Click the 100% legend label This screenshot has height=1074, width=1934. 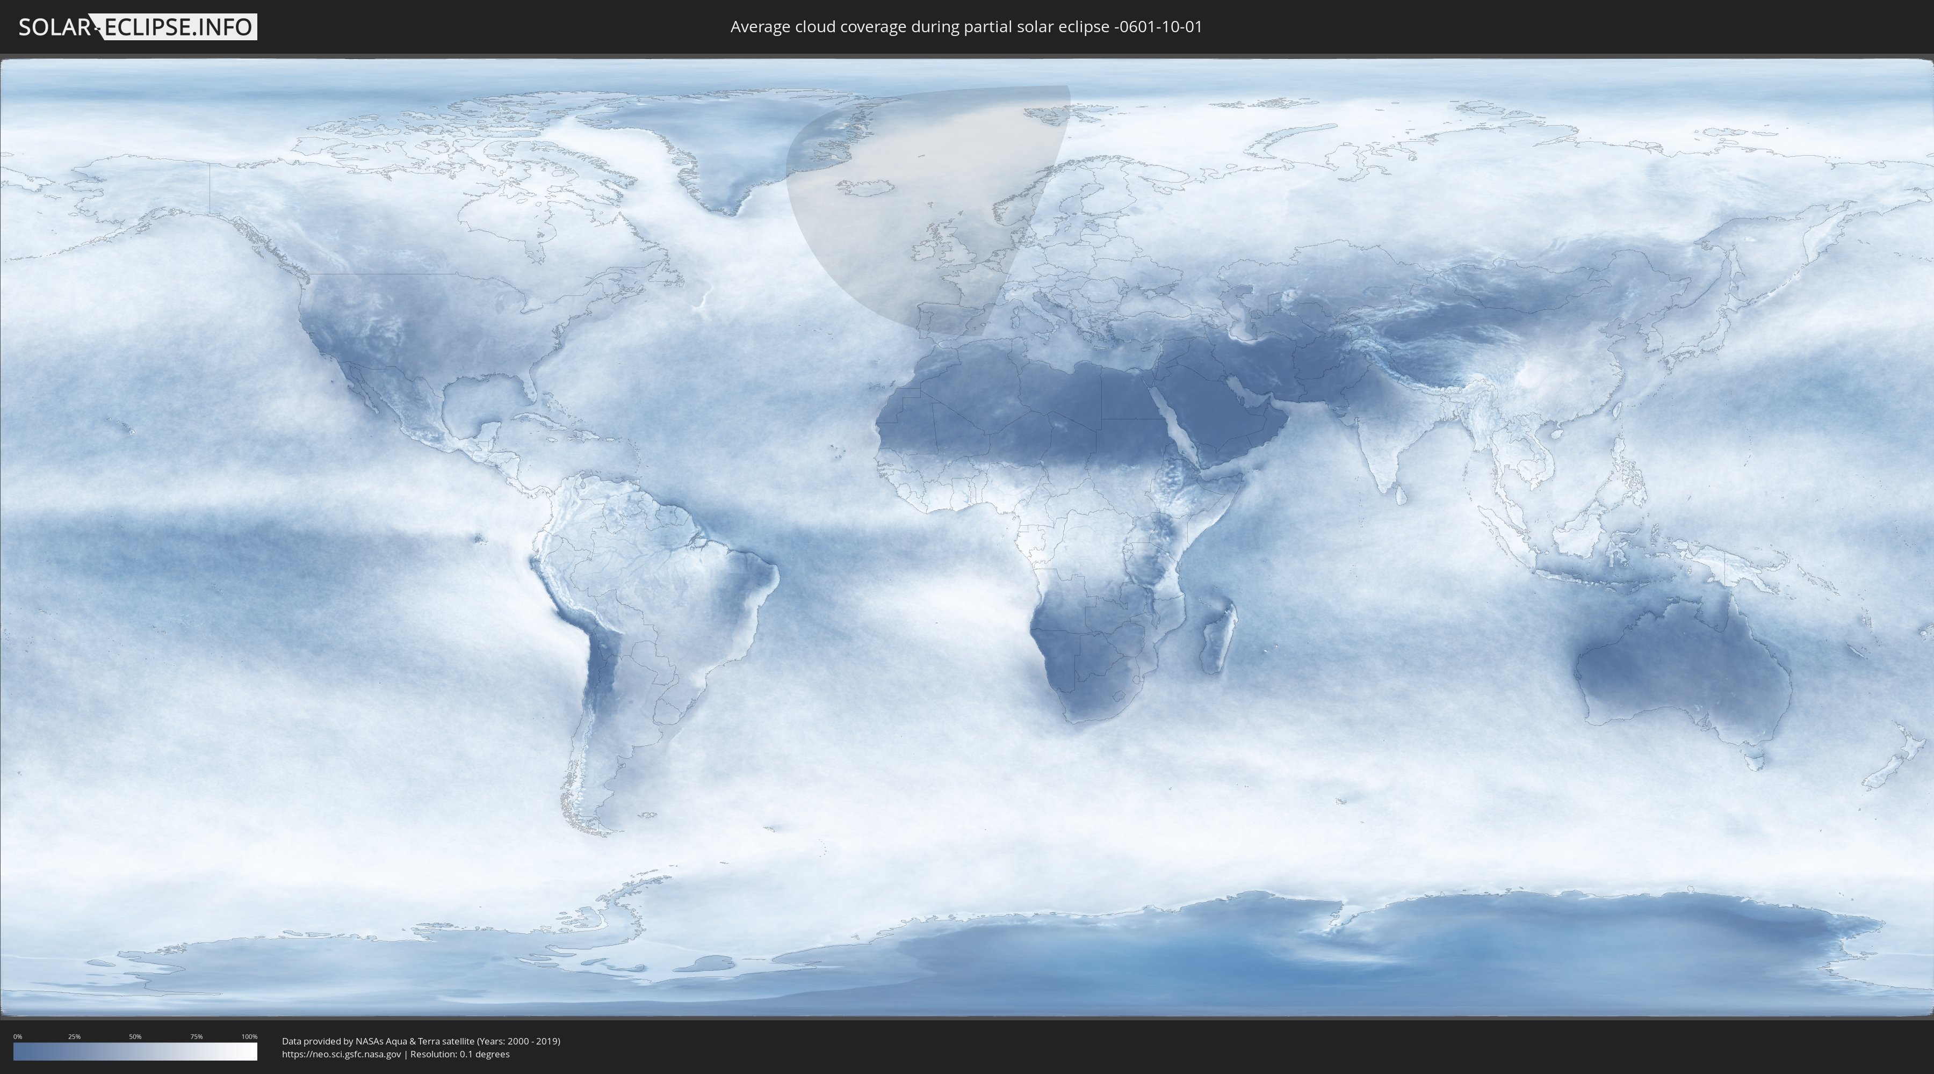[249, 1036]
